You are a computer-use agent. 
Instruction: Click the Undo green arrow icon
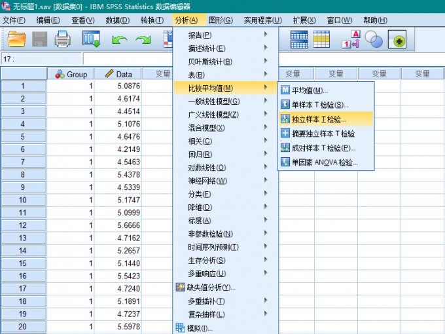tap(120, 40)
